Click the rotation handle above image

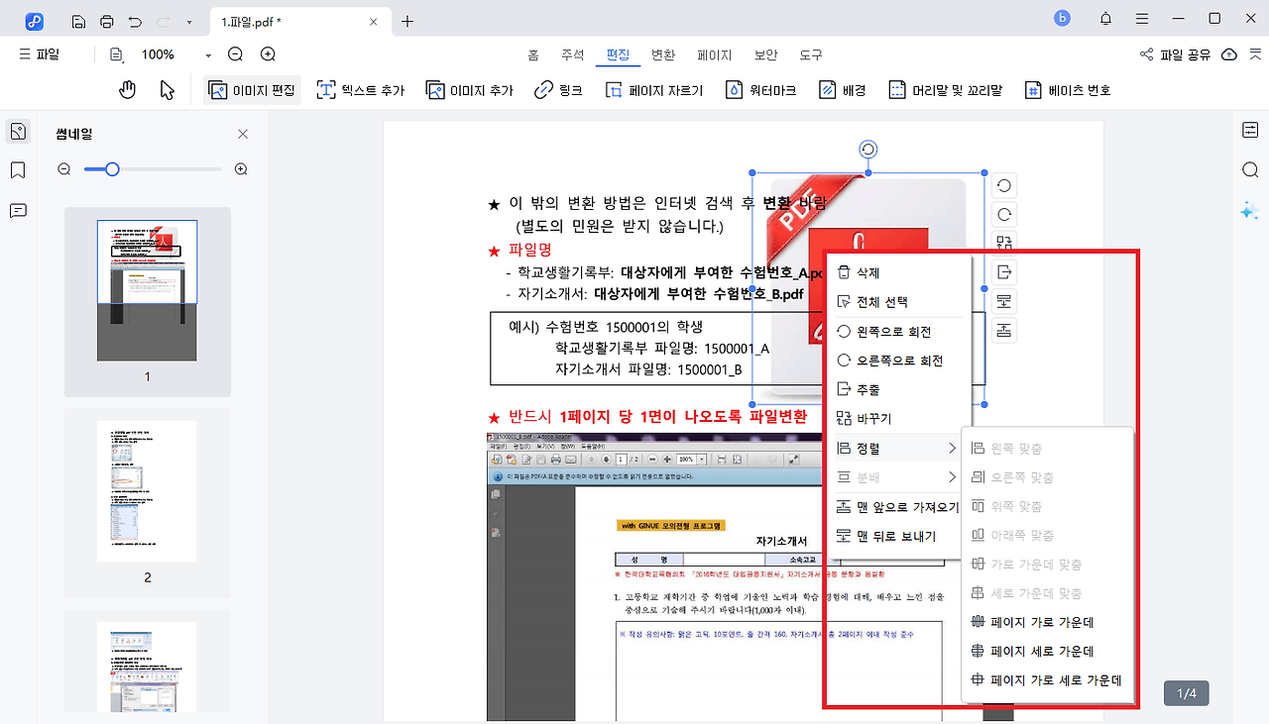[x=868, y=150]
